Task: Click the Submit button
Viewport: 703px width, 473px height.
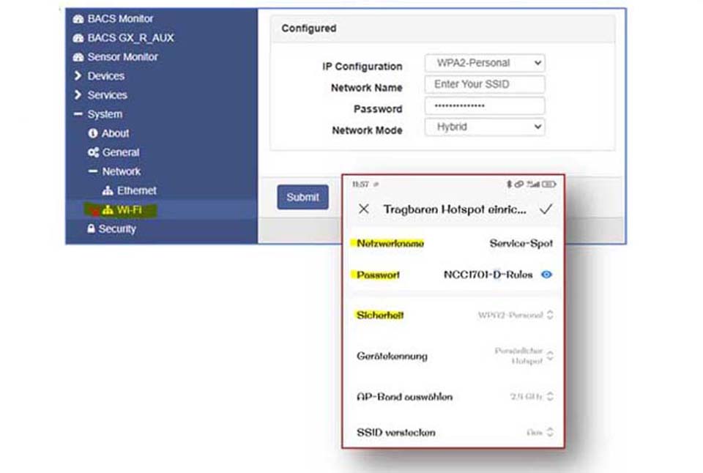Action: [302, 197]
